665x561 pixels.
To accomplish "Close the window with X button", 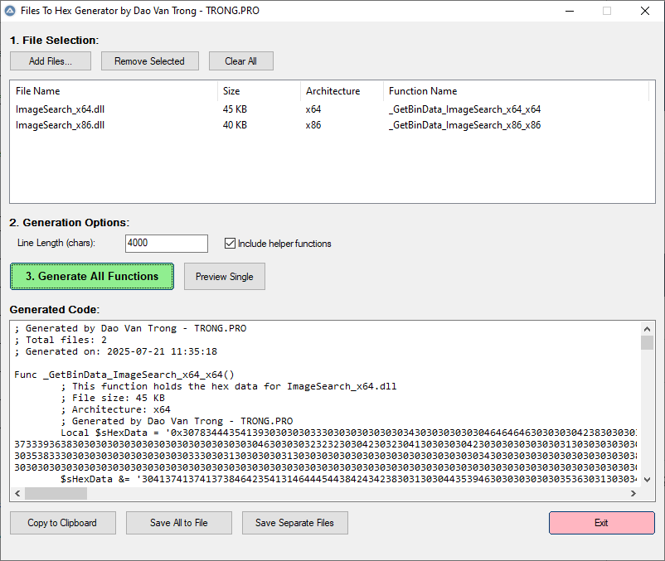I will 644,11.
